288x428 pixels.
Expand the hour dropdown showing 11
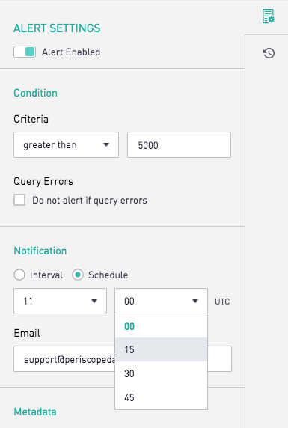coord(60,301)
